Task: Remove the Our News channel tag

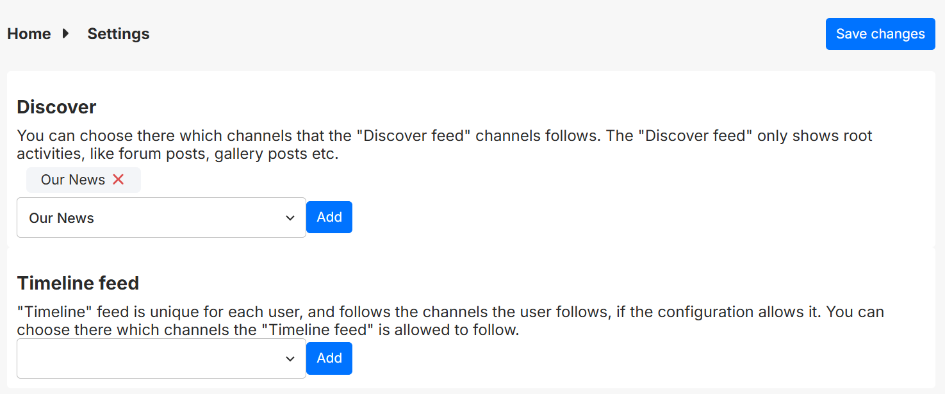Action: point(118,180)
